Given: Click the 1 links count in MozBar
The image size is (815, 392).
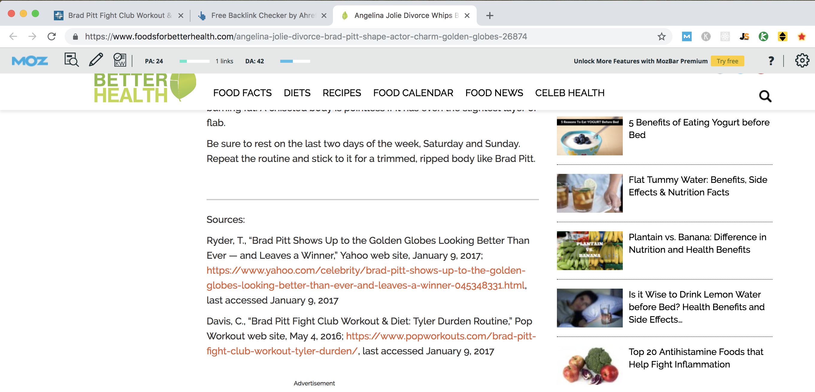Looking at the screenshot, I should (x=224, y=61).
